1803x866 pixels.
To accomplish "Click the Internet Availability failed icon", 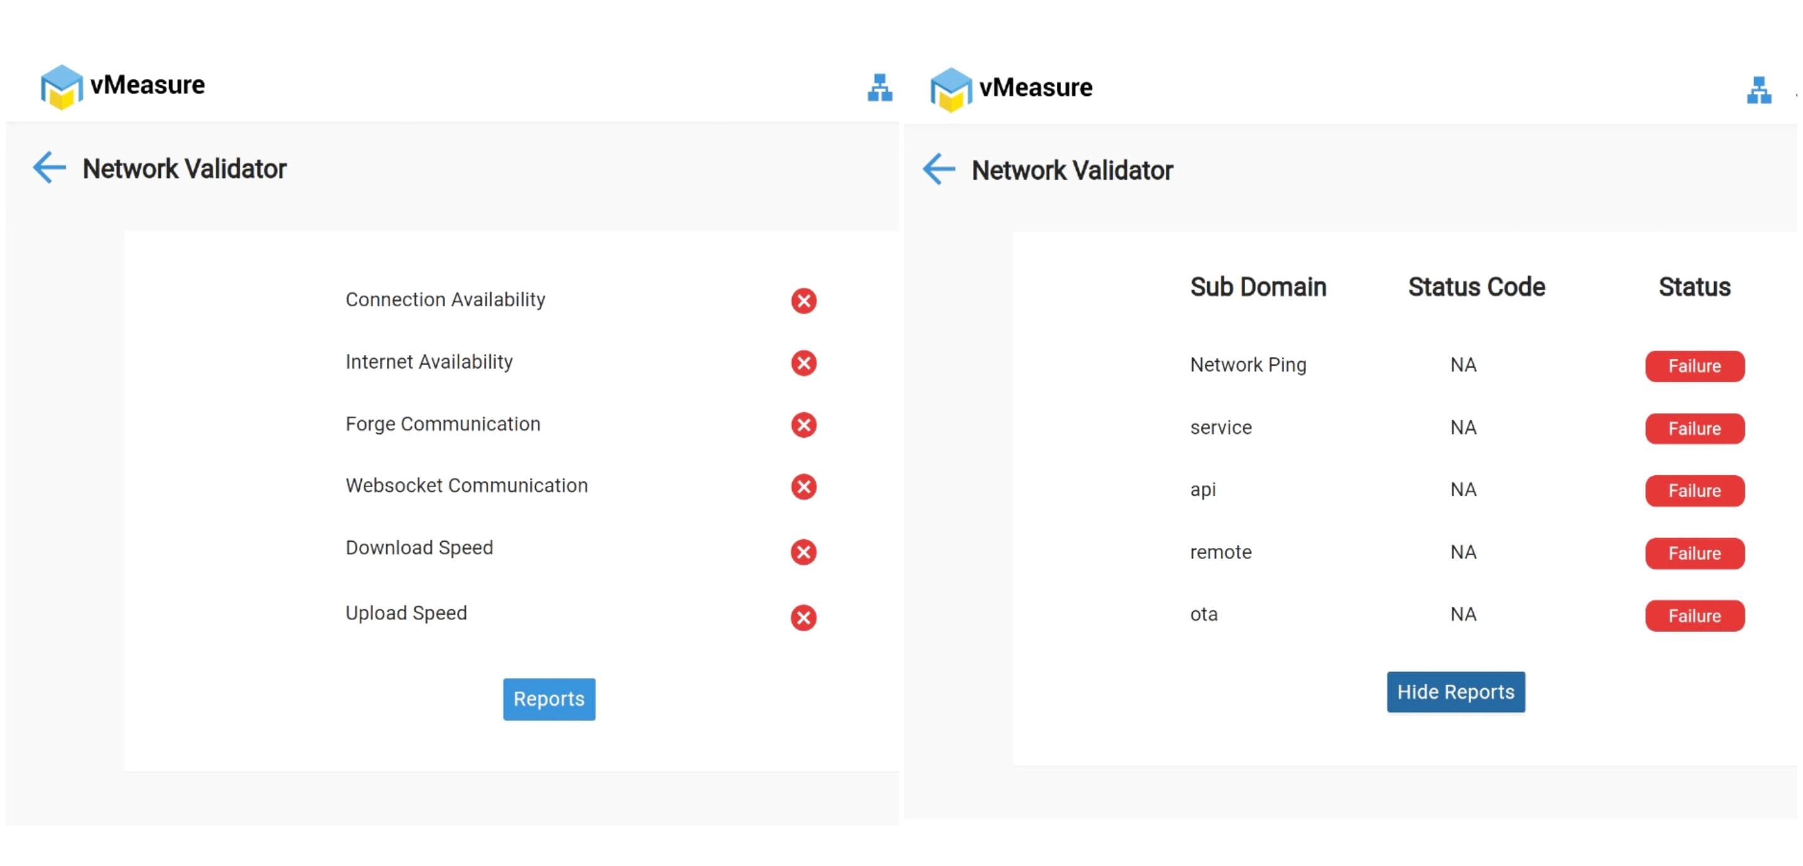I will 803,363.
